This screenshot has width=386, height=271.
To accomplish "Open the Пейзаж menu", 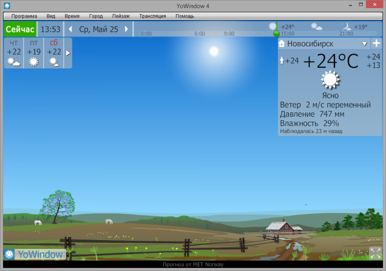I will pos(121,16).
